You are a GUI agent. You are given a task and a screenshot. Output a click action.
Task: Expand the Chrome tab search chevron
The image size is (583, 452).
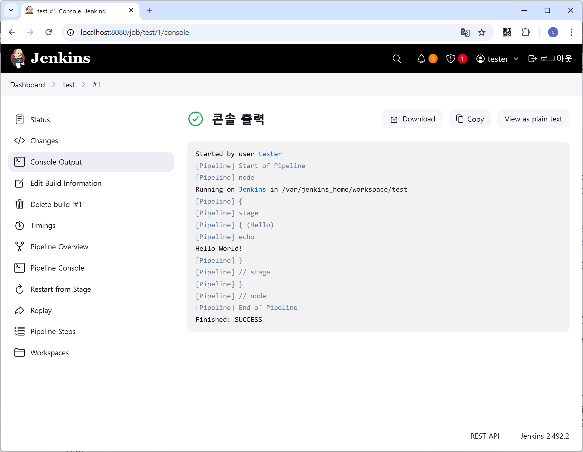pos(11,10)
